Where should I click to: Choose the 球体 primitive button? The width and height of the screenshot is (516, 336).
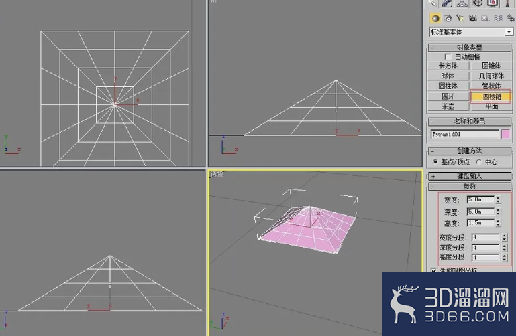[448, 76]
